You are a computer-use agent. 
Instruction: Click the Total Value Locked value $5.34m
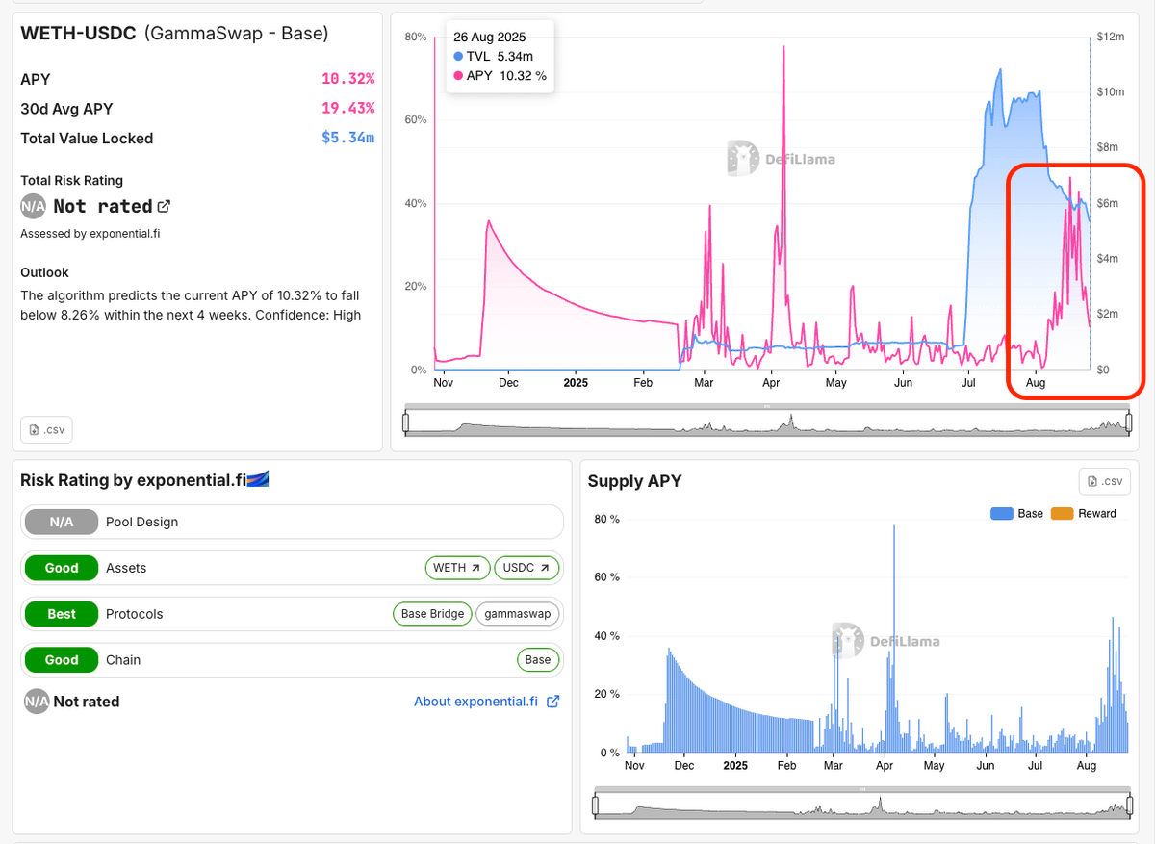(x=347, y=139)
